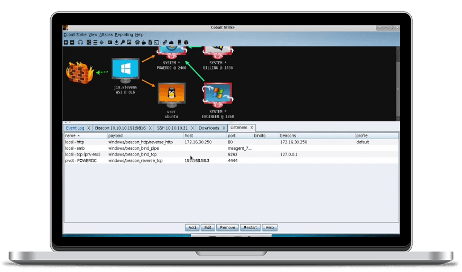462x272 pixels.
Task: Sort by the payload column header
Action: [x=145, y=135]
